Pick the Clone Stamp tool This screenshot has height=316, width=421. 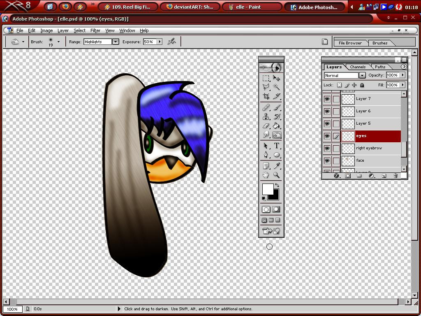[x=266, y=116]
